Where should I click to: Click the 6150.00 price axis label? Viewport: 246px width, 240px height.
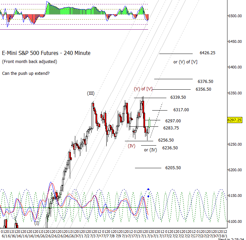pyautogui.click(x=235, y=196)
